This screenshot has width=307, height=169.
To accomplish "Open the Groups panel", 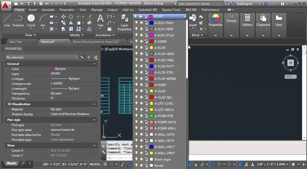I will coord(231,18).
